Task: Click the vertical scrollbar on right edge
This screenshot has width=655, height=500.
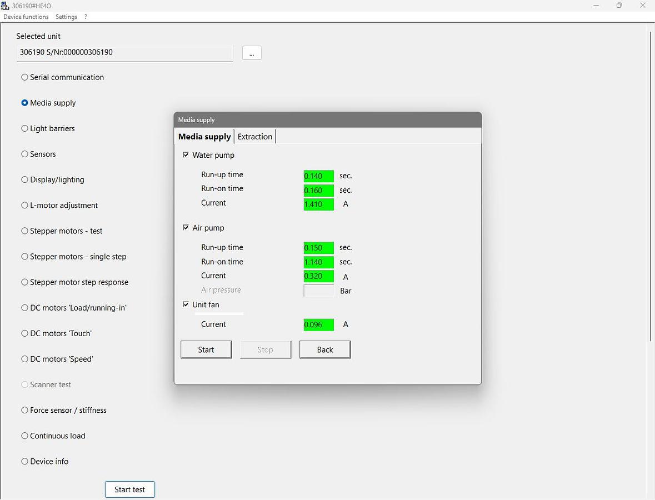Action: pos(651,186)
